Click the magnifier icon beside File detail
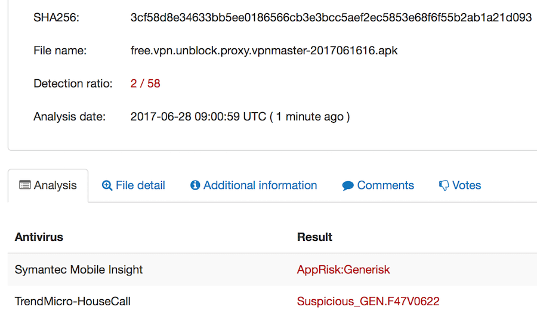537x316 pixels. tap(107, 185)
